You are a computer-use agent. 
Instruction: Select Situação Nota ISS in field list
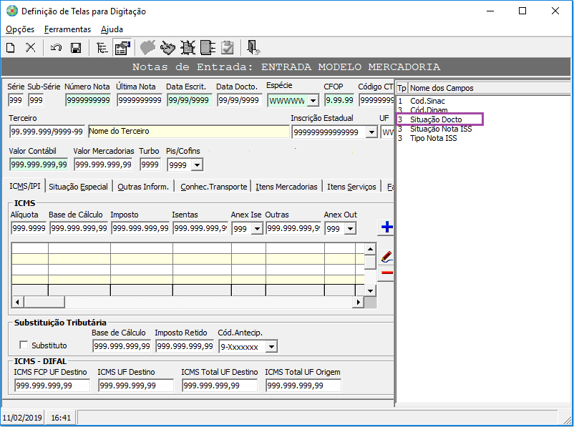[x=441, y=129]
